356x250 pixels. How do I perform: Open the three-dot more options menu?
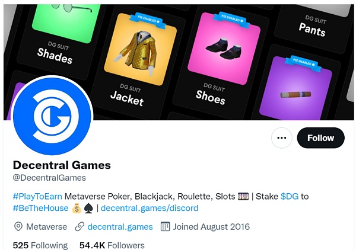(281, 138)
